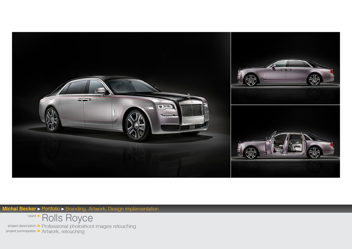This screenshot has width=352, height=249.
Task: Click Professional photoshoot images retouching text
Action: tap(89, 226)
